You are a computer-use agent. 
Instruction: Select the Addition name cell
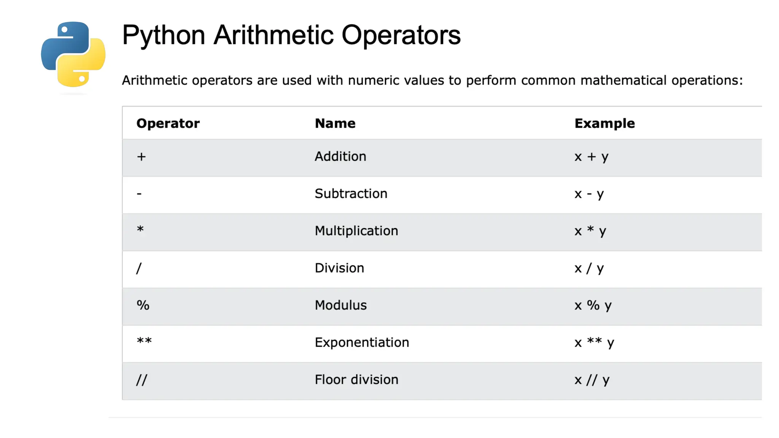(340, 156)
